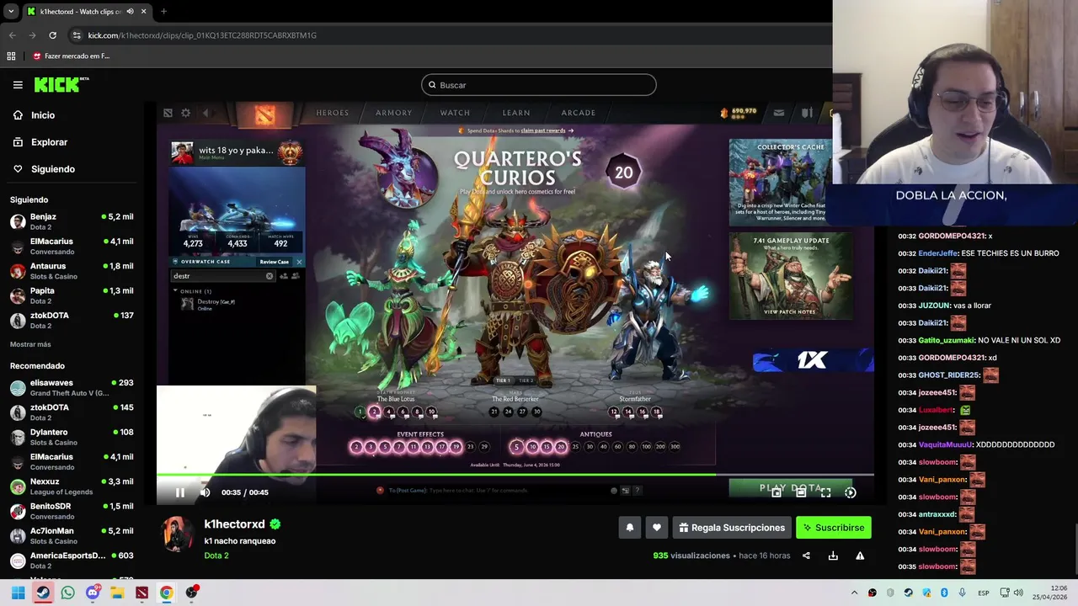Viewport: 1078px width, 606px height.
Task: Report the clip via warning icon
Action: pyautogui.click(x=860, y=555)
